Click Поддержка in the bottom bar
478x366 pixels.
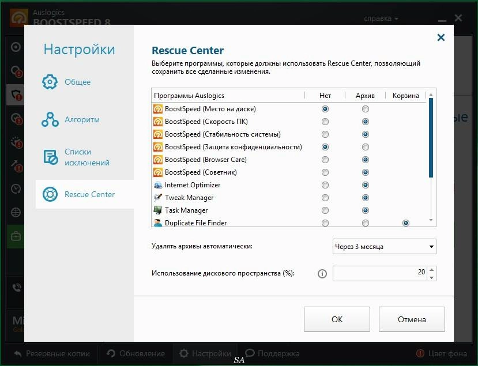point(272,353)
